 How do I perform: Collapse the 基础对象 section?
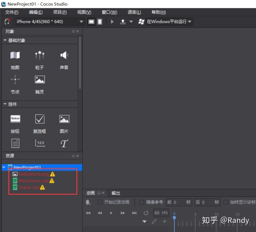coord(5,40)
